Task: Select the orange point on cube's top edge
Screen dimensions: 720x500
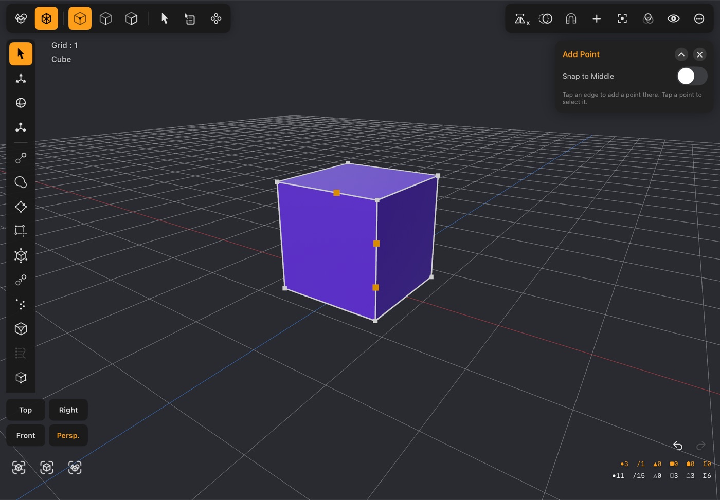Action: (336, 193)
